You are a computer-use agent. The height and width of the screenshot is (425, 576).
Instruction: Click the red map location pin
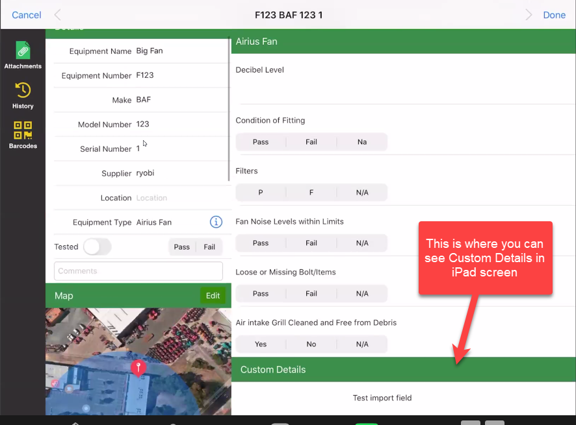[x=138, y=368]
